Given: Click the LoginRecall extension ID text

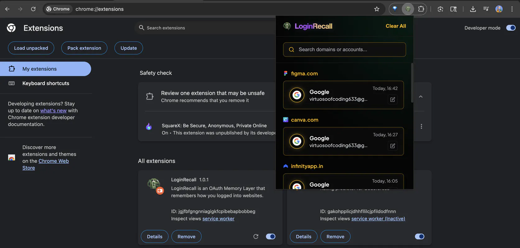Looking at the screenshot, I should pos(213,211).
